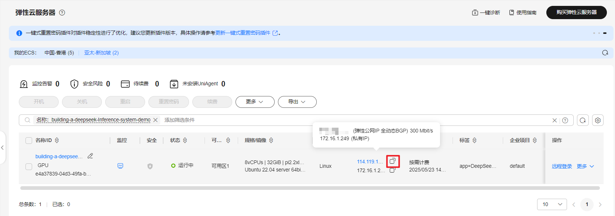Open the page size 10 dropdown

552,204
